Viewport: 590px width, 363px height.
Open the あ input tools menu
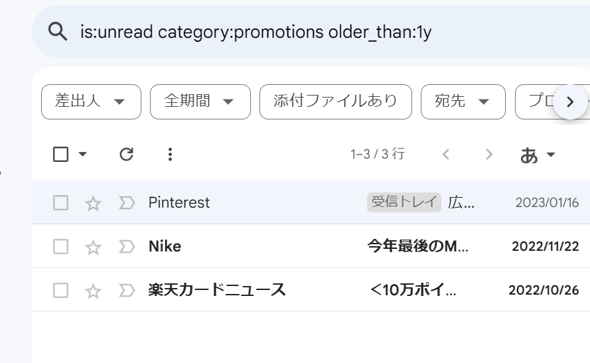pos(538,155)
